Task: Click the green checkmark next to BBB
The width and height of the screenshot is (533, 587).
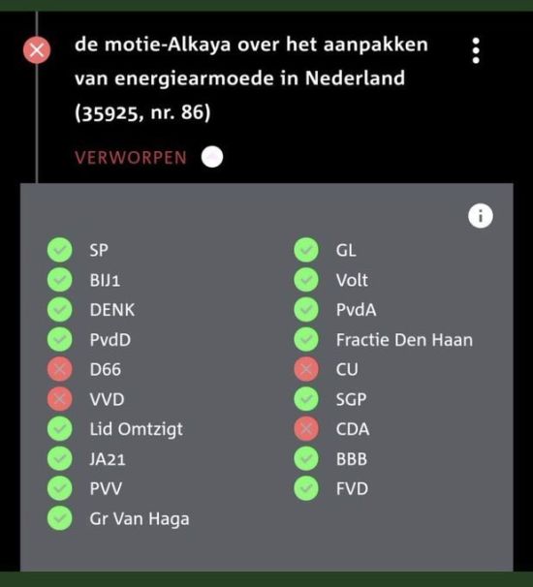Action: [x=306, y=458]
